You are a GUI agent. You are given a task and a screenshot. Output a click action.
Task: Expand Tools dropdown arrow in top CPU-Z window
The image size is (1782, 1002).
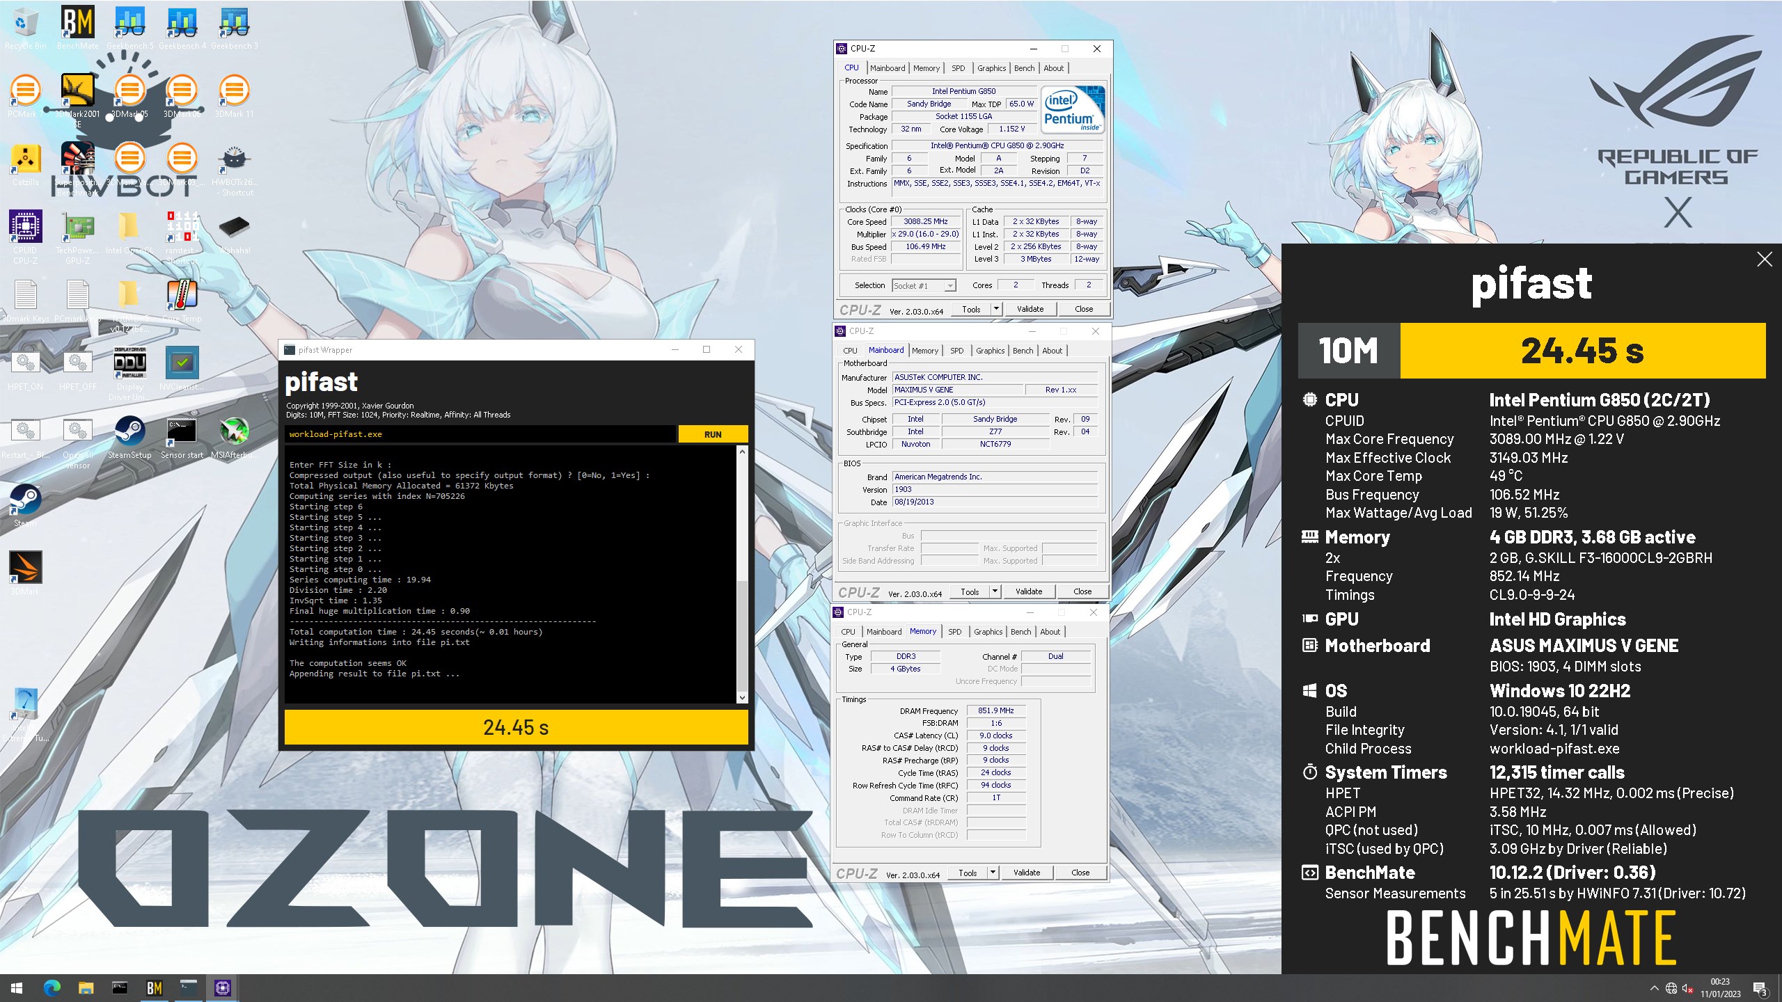(x=996, y=309)
